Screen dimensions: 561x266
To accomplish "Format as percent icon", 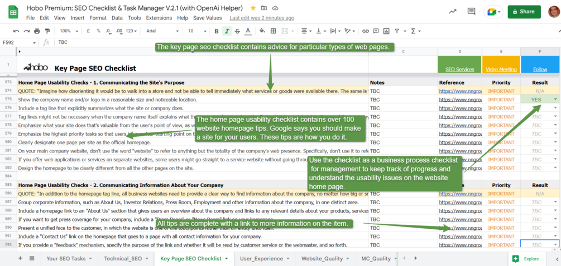I will (98, 31).
